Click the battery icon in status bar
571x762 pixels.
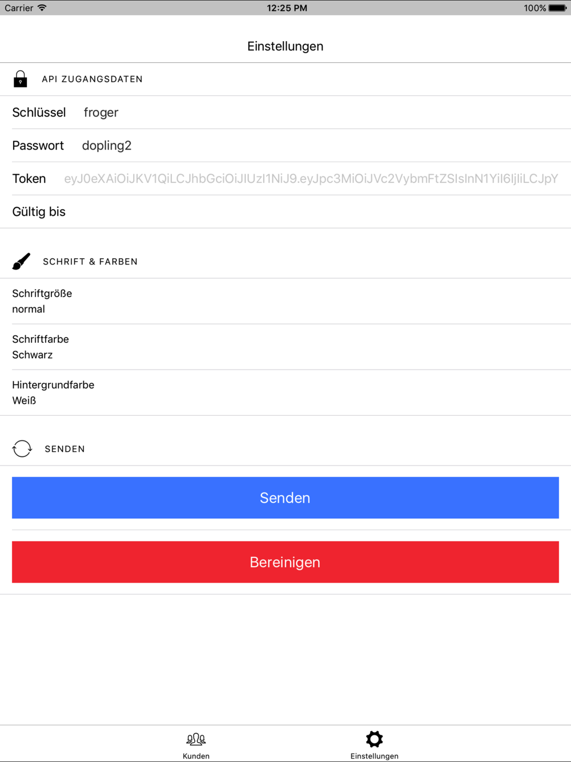(x=557, y=8)
